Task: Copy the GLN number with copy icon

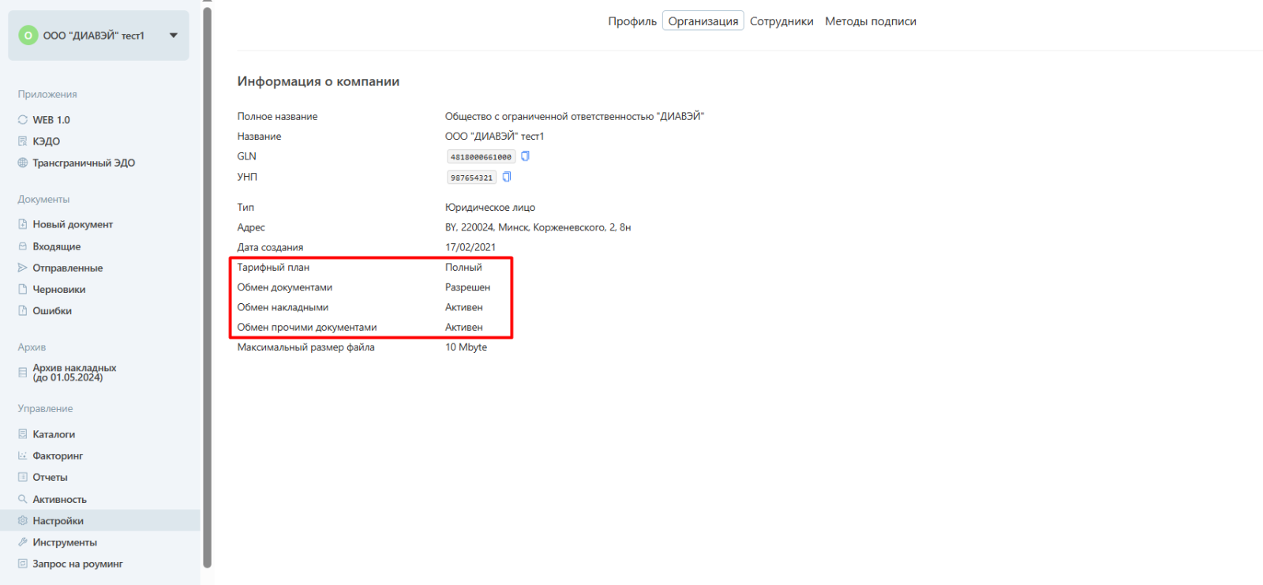Action: click(x=525, y=156)
